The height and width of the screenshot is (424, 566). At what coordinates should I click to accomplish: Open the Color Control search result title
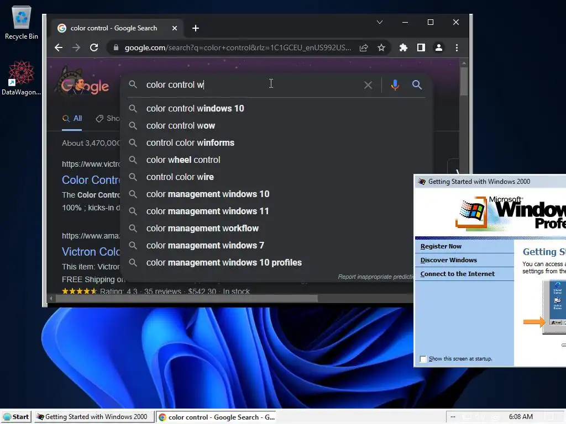[x=91, y=180]
